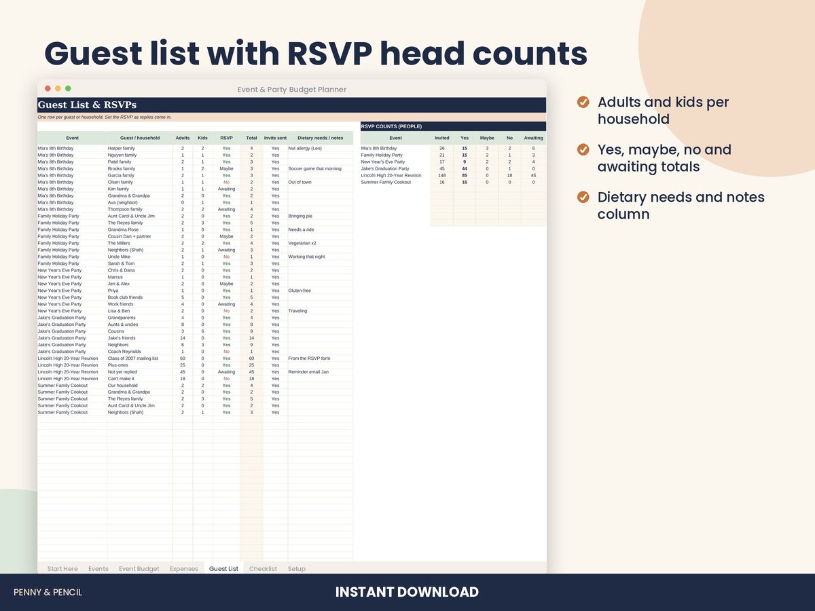Select the Our household guest cell
Viewport: 815px width, 611px height.
point(140,386)
